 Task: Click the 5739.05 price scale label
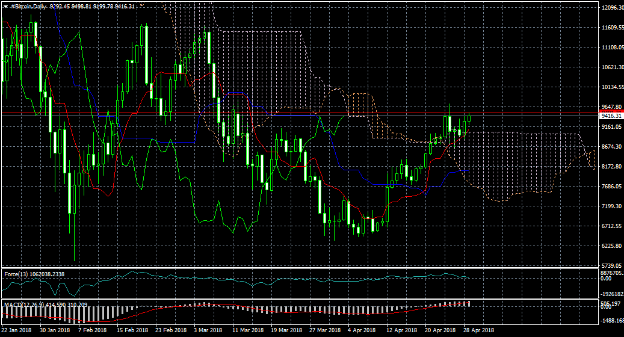coord(612,265)
